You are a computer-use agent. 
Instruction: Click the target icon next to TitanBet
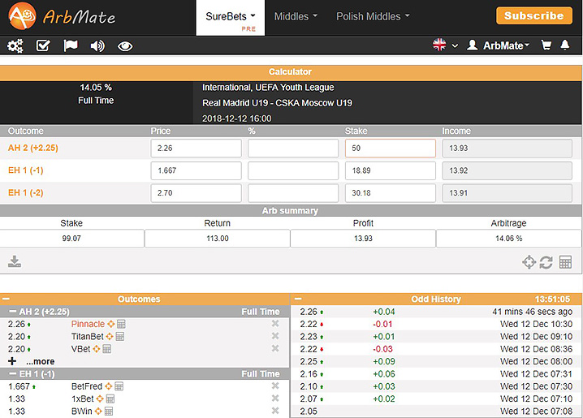click(x=110, y=337)
